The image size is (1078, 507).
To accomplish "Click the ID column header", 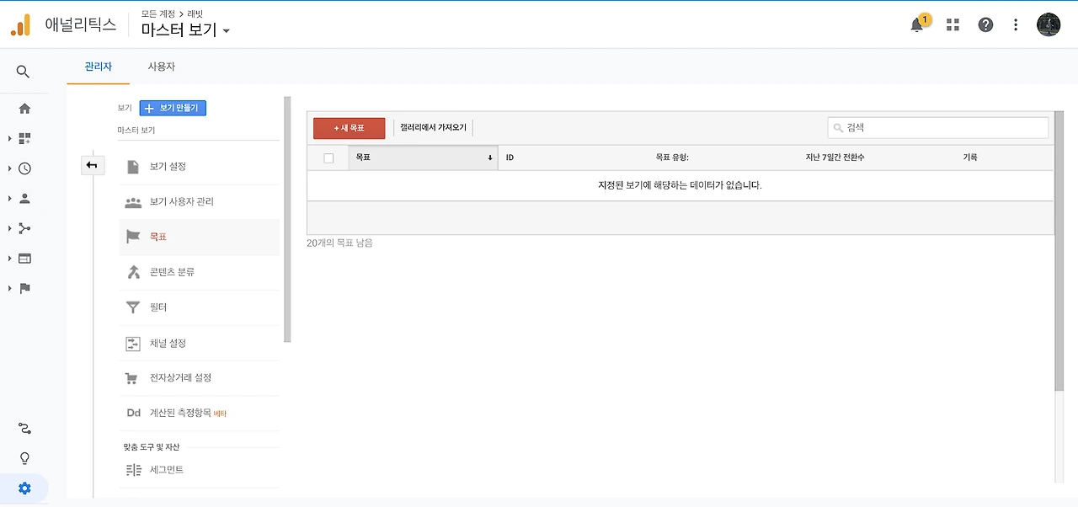I will pyautogui.click(x=510, y=157).
